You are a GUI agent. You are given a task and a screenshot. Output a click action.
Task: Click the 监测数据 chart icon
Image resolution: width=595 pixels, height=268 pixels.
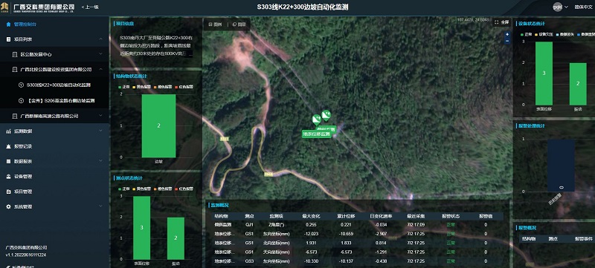pos(8,131)
